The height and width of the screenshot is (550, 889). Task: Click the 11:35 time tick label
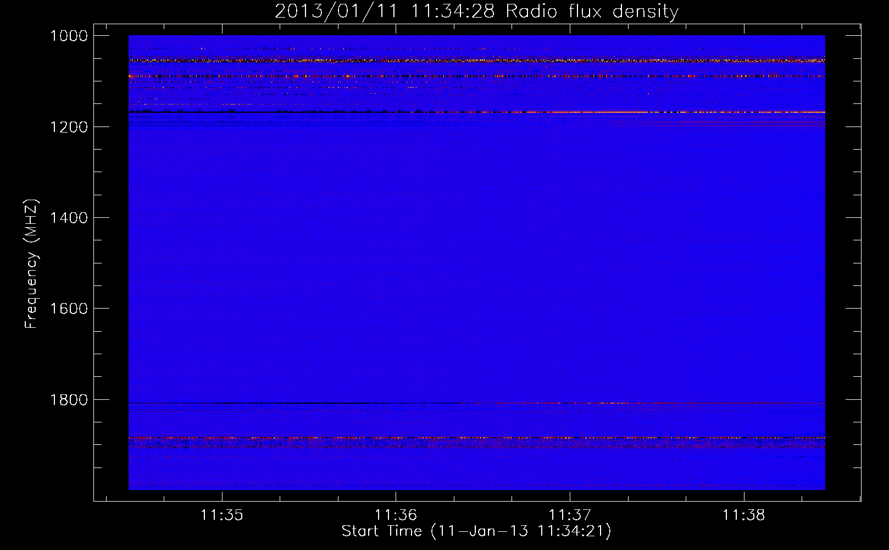222,515
